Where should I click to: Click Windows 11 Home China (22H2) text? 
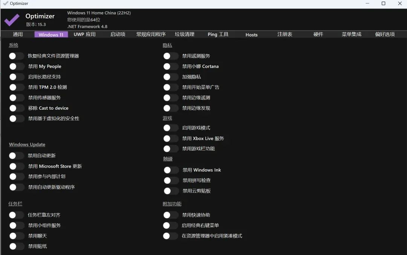click(99, 13)
